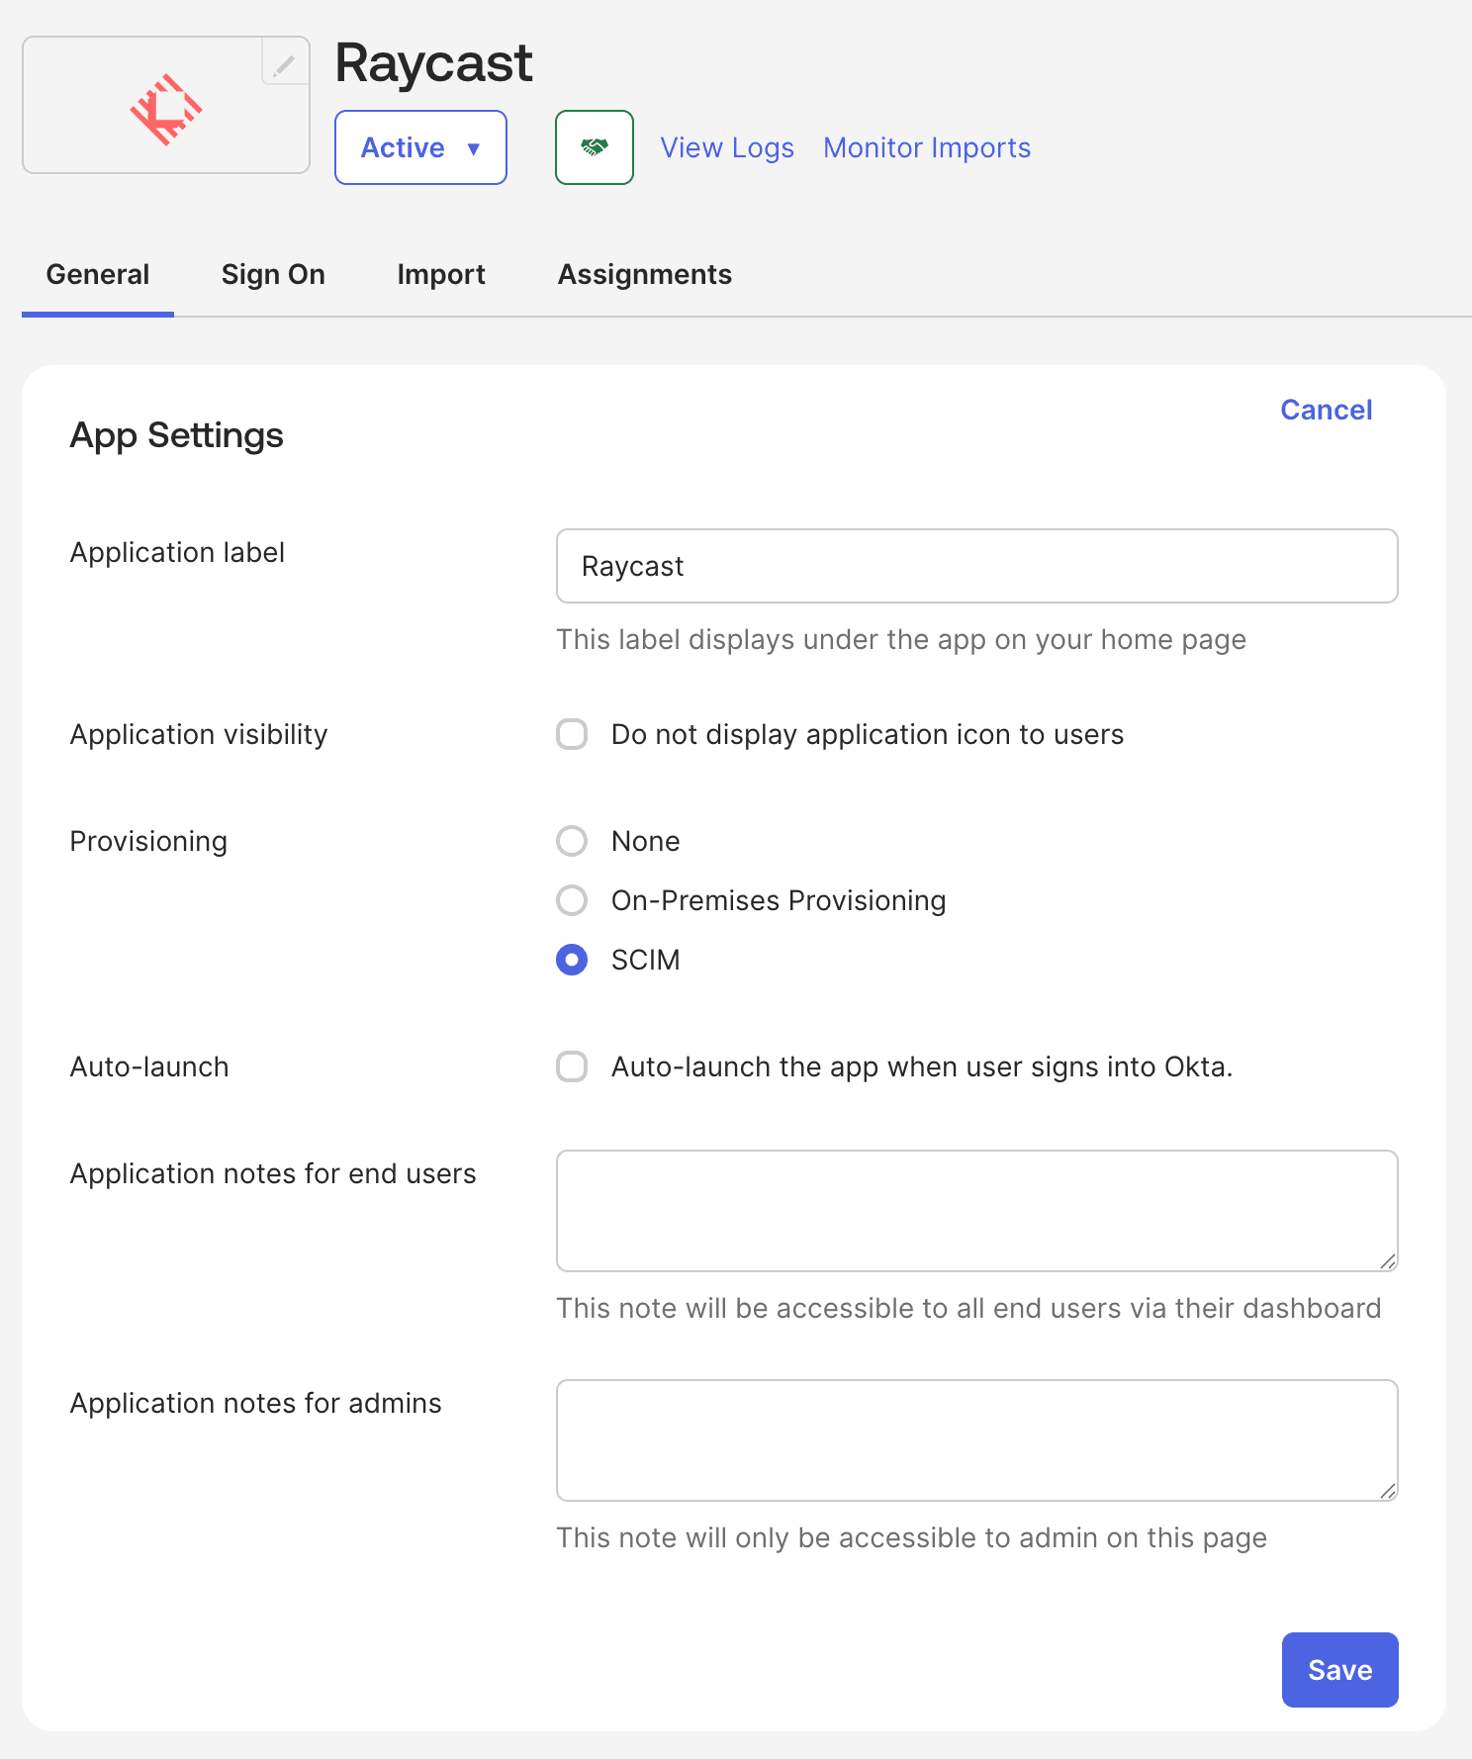Enable Auto-launch the app checkbox
Viewport: 1472px width, 1759px height.
tap(572, 1066)
